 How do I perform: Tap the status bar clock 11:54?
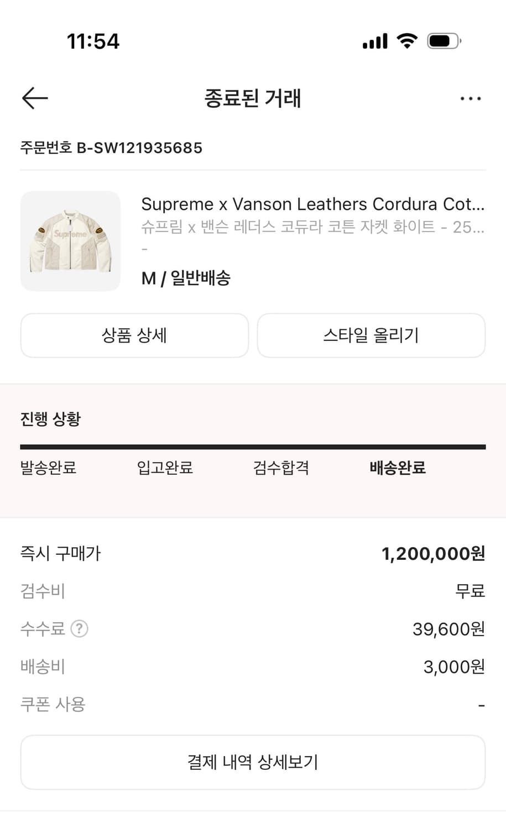point(93,41)
